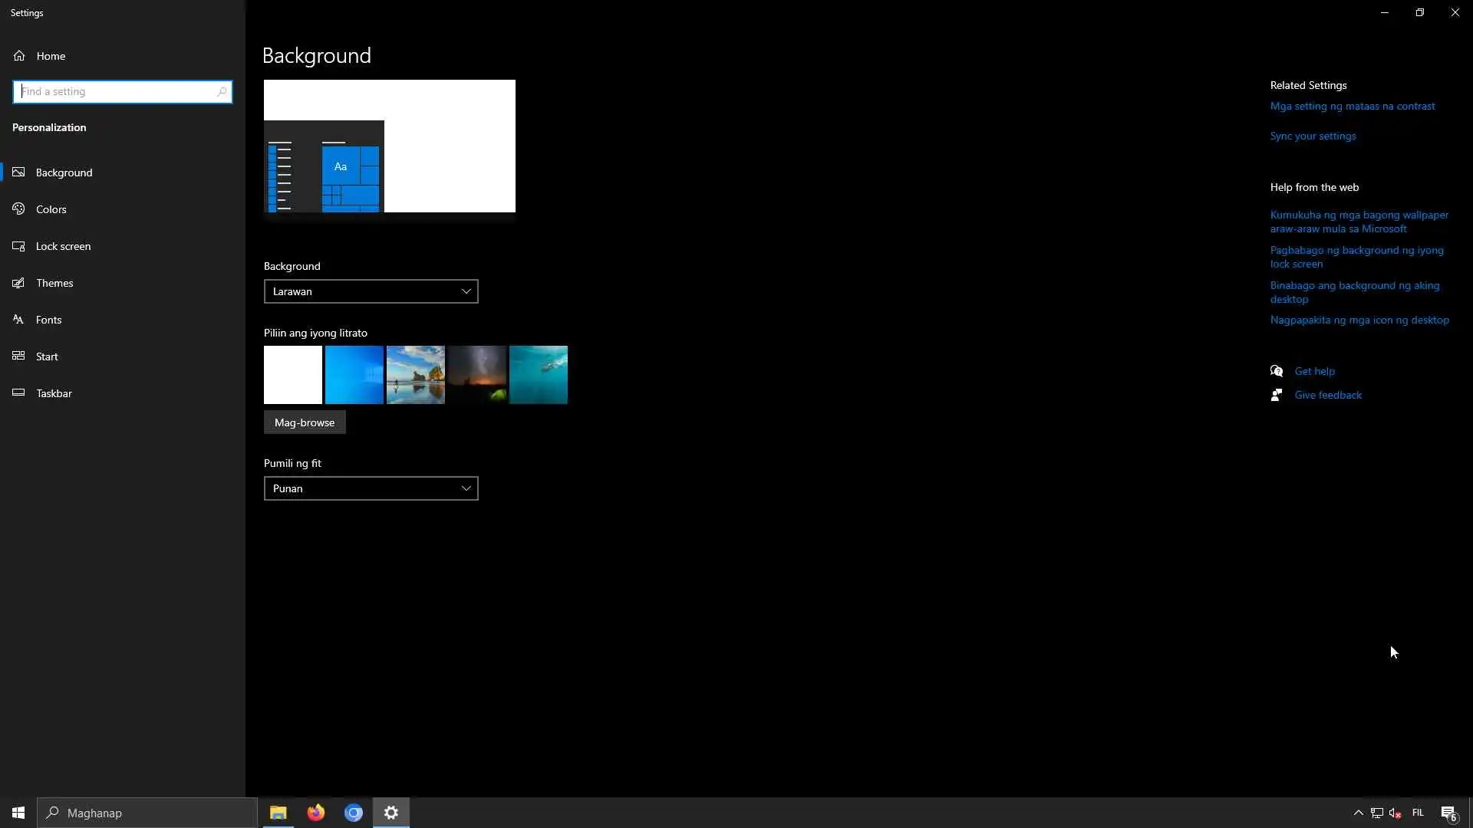Viewport: 1473px width, 828px height.
Task: Select the white solid picture thumbnail
Action: [x=293, y=375]
